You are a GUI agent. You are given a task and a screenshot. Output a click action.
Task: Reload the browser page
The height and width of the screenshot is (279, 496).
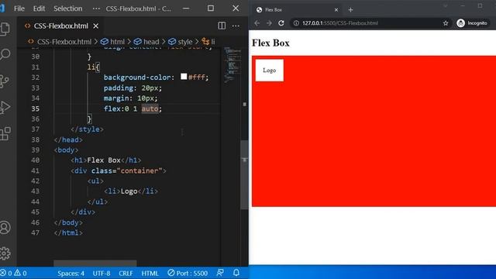tap(281, 23)
